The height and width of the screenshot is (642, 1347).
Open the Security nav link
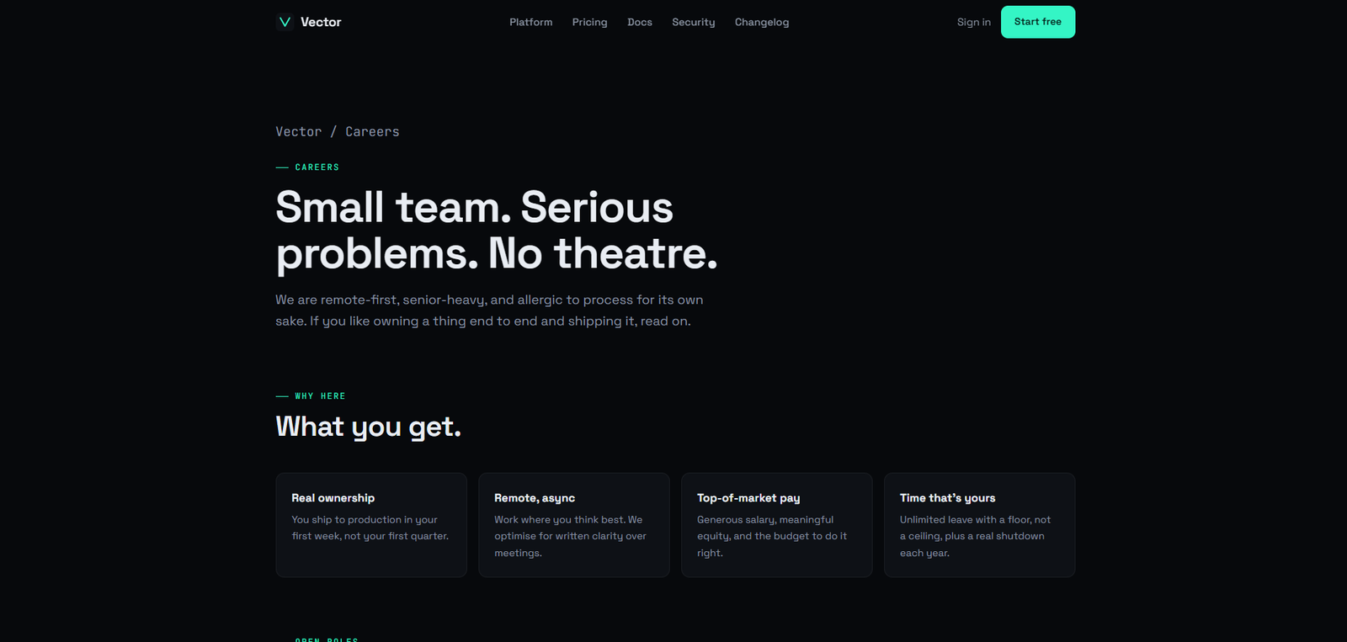tap(694, 22)
